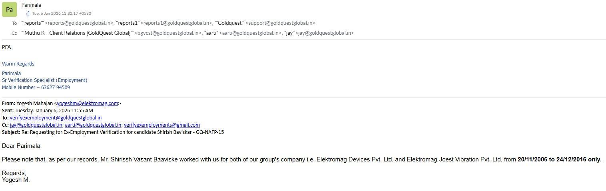The image size is (606, 191).
Task: Select the reports@goldquestglobal.in recipient in To
Action: 68,23
